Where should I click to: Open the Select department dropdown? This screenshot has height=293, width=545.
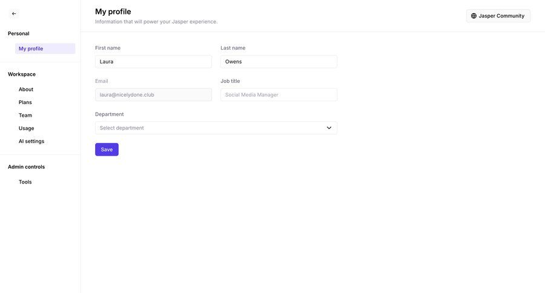[x=216, y=128]
